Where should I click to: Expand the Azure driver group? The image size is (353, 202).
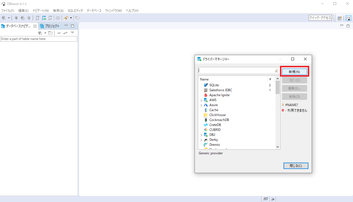[x=201, y=105]
